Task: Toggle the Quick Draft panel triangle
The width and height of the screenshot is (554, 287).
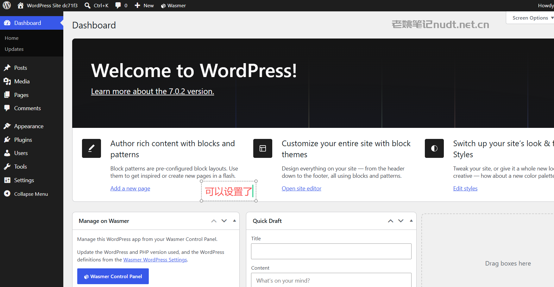Action: (411, 221)
